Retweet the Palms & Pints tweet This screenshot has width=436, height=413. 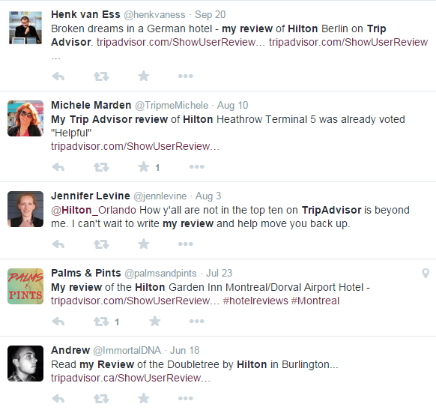[x=101, y=322]
